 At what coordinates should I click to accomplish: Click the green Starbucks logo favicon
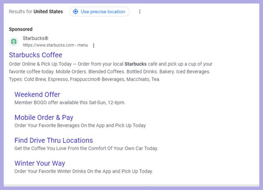(x=14, y=42)
